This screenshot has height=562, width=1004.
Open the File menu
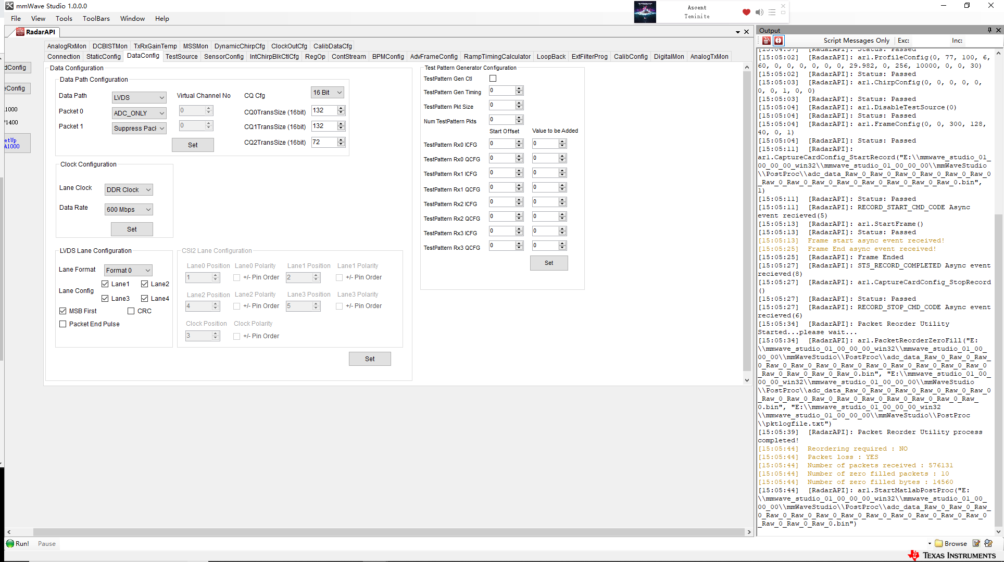point(16,19)
